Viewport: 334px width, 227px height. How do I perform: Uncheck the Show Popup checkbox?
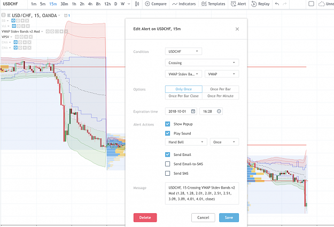[x=168, y=124]
